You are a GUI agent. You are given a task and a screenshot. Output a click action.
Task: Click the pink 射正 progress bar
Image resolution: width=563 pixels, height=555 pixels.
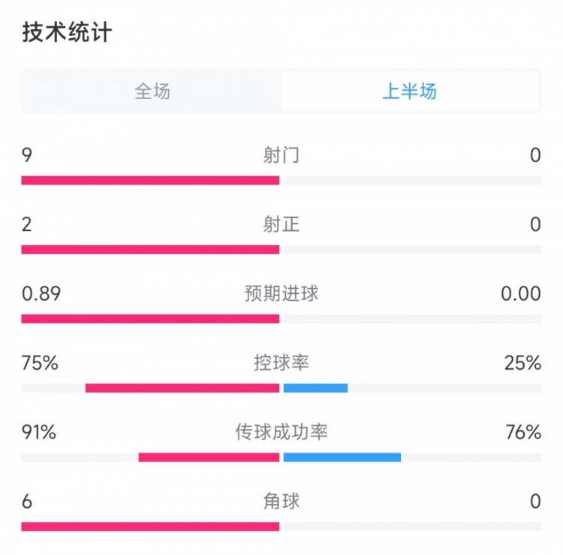click(150, 249)
